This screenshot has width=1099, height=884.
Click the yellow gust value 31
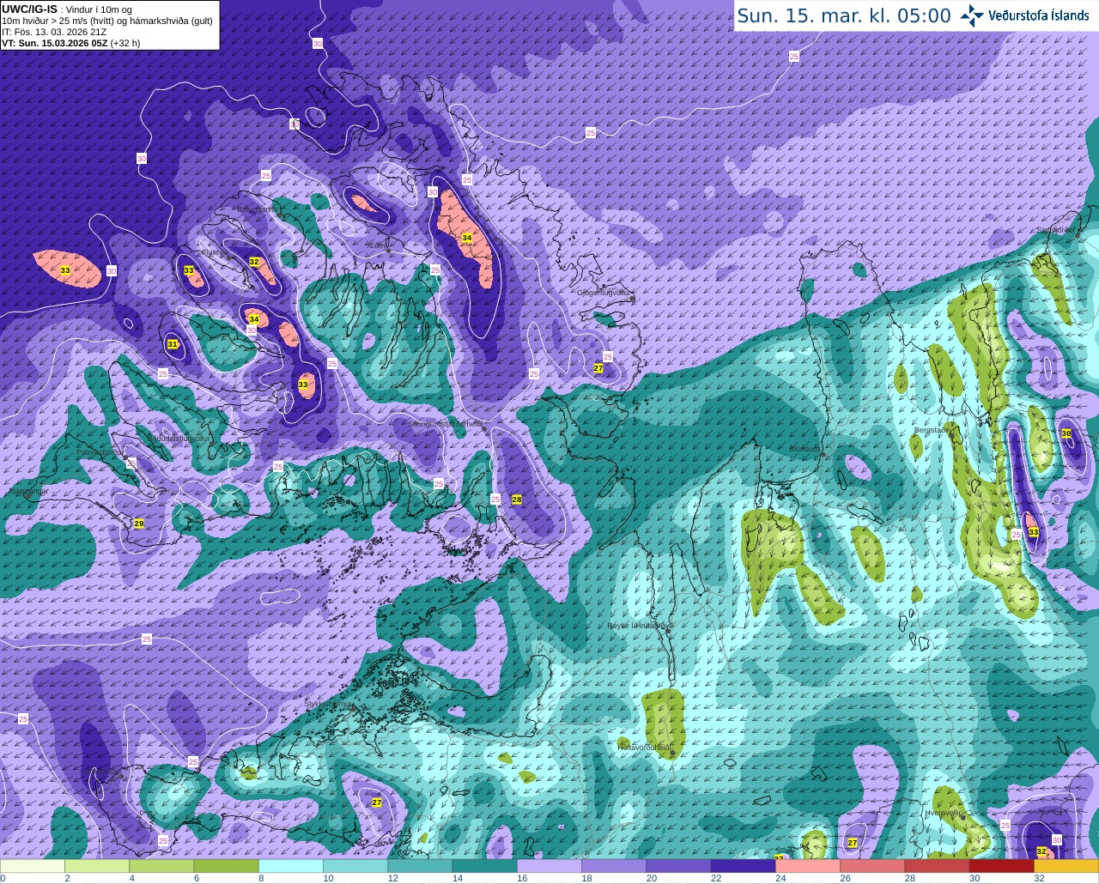173,344
